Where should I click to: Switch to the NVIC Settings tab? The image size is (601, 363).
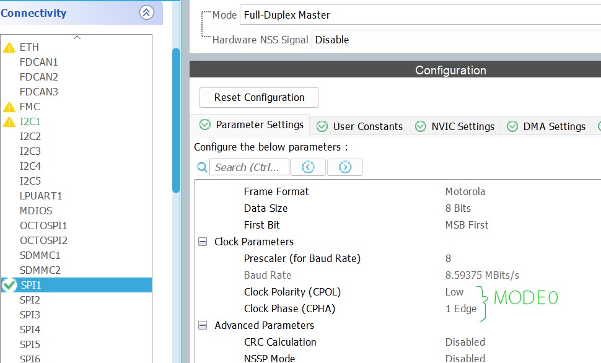[x=455, y=126]
